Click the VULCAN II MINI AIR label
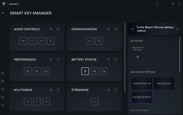The image size is (183, 115). click(x=138, y=49)
